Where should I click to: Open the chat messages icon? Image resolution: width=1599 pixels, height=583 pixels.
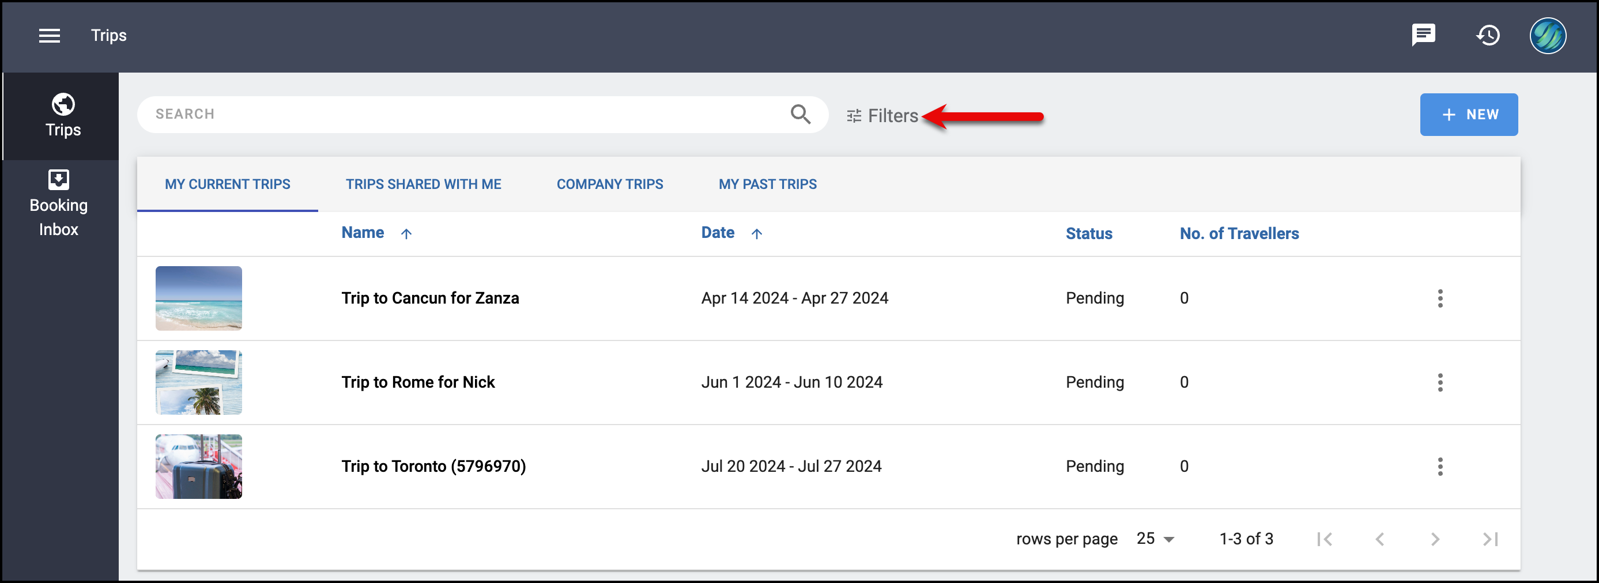1423,35
